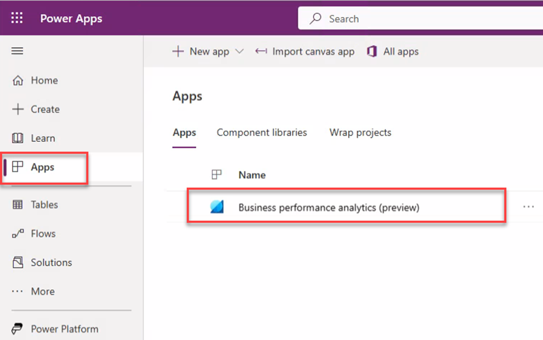
Task: Switch to Component libraries tab
Action: [x=262, y=132]
